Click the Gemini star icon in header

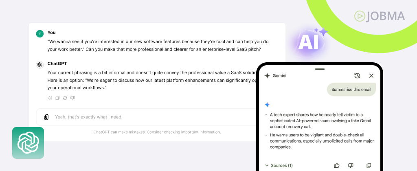tap(267, 76)
